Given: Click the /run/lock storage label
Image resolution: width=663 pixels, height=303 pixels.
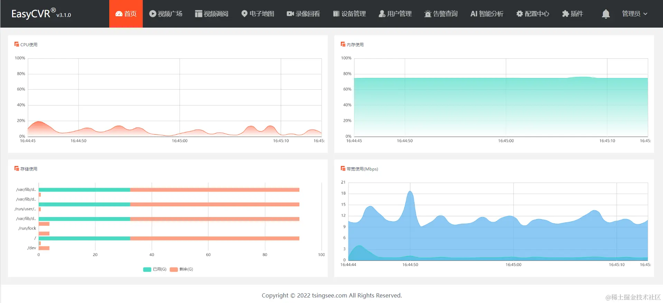Looking at the screenshot, I should (27, 228).
